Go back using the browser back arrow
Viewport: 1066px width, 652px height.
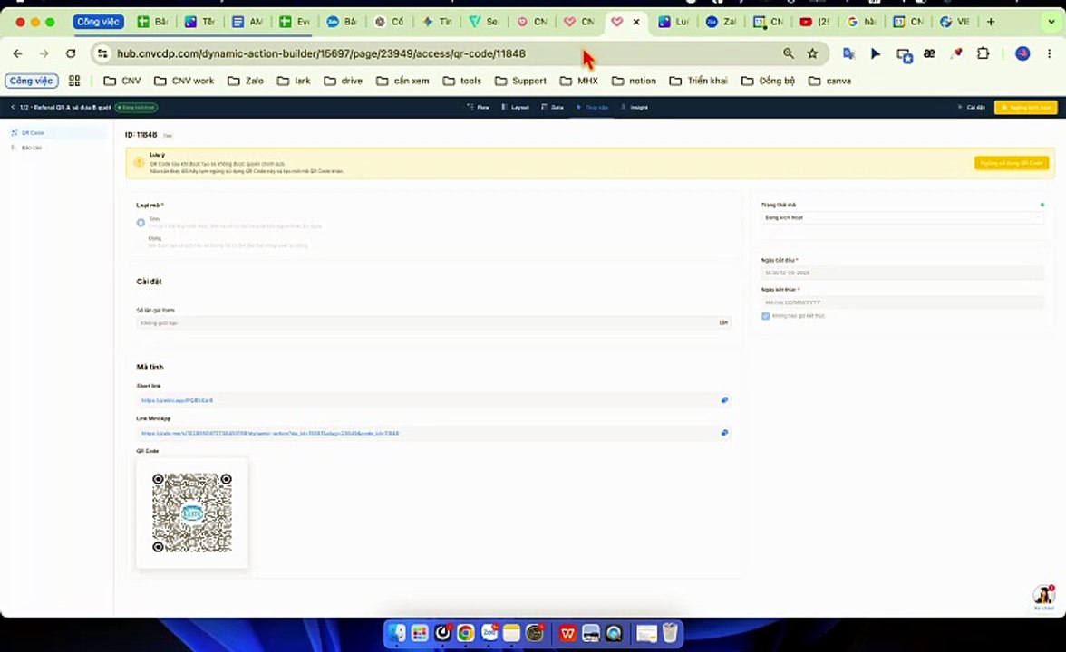[x=18, y=53]
